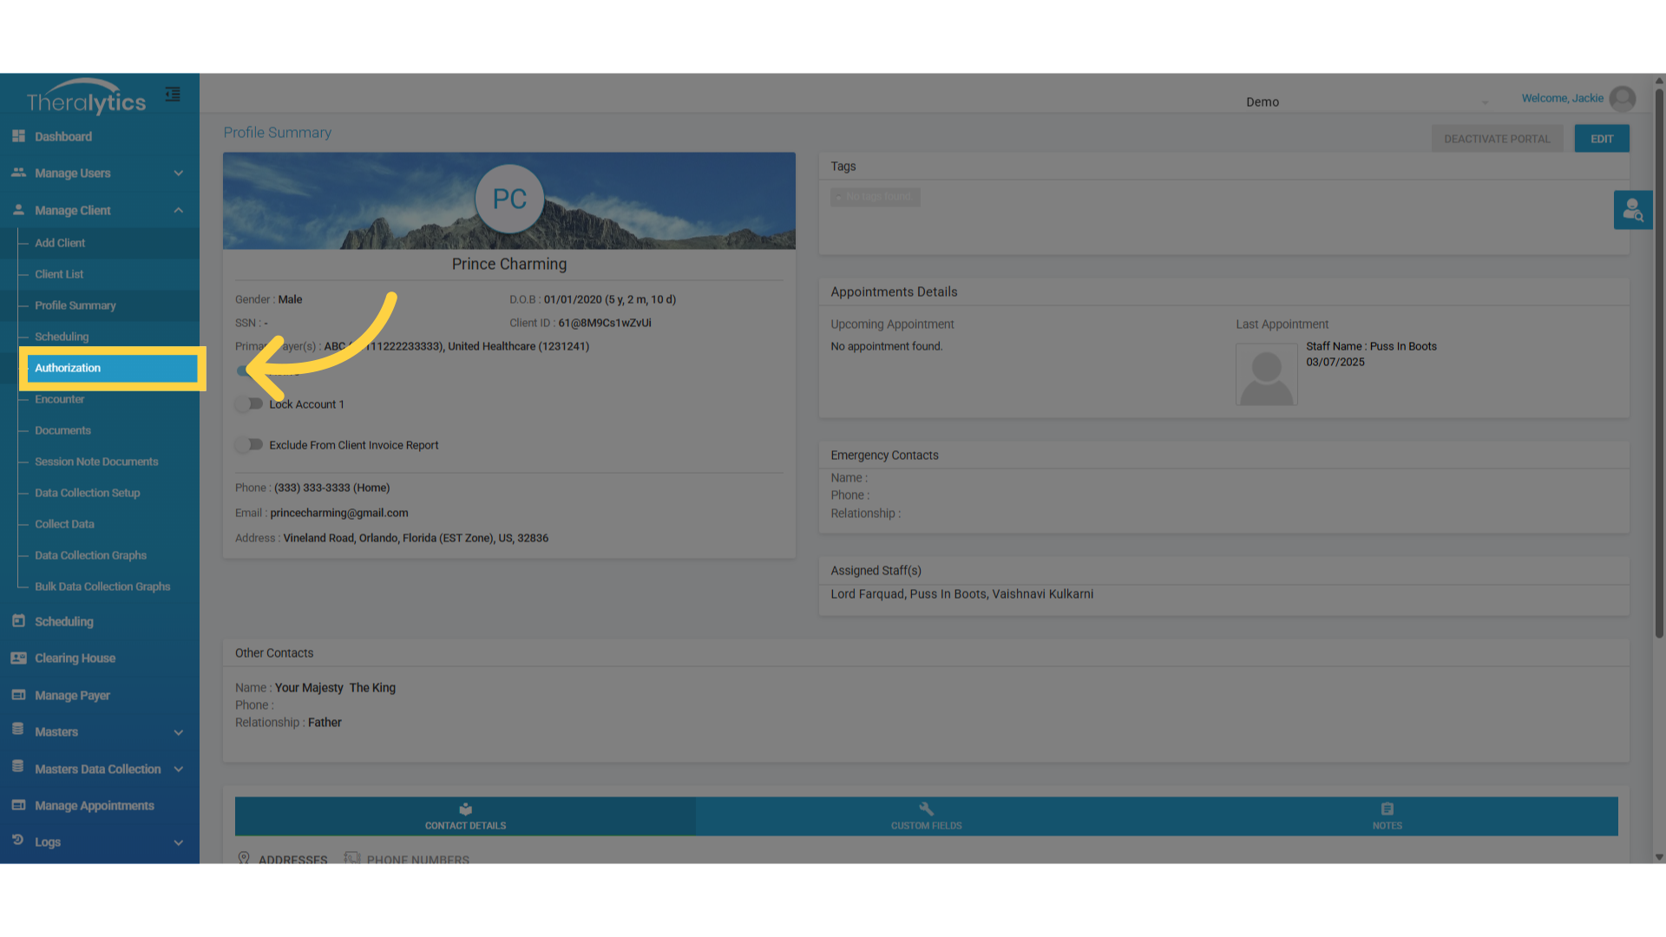This screenshot has width=1666, height=937.
Task: Click the Dashboard grid icon
Action: (x=18, y=136)
